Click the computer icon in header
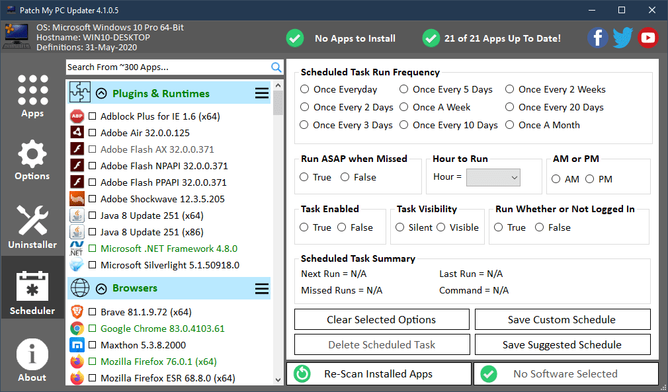Screen dimensions: 668x392 click(17, 38)
